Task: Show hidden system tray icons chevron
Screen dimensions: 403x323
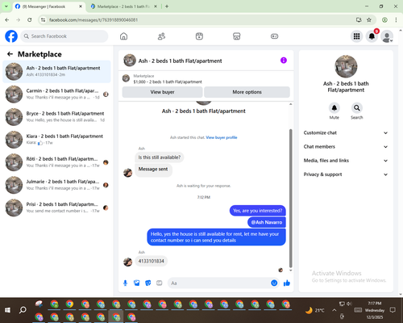Action: pos(334,310)
